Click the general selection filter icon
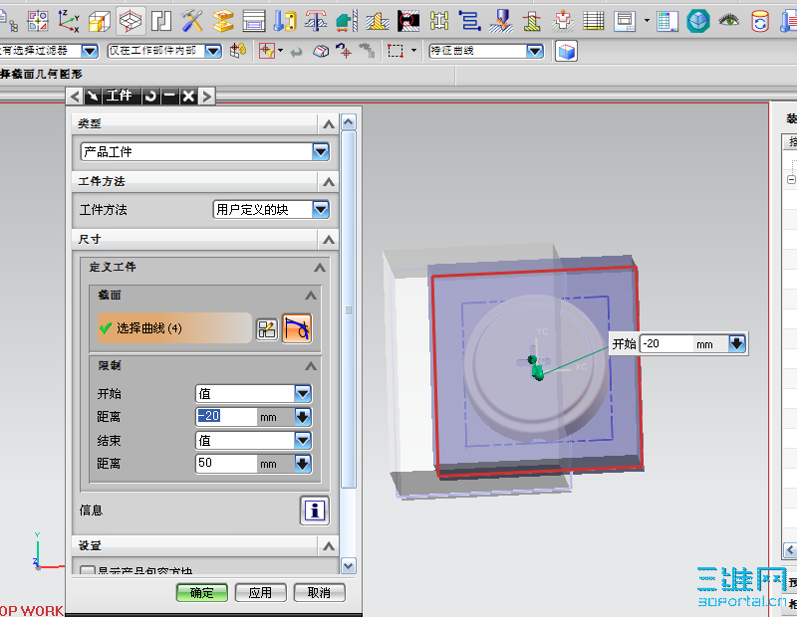 (267, 51)
